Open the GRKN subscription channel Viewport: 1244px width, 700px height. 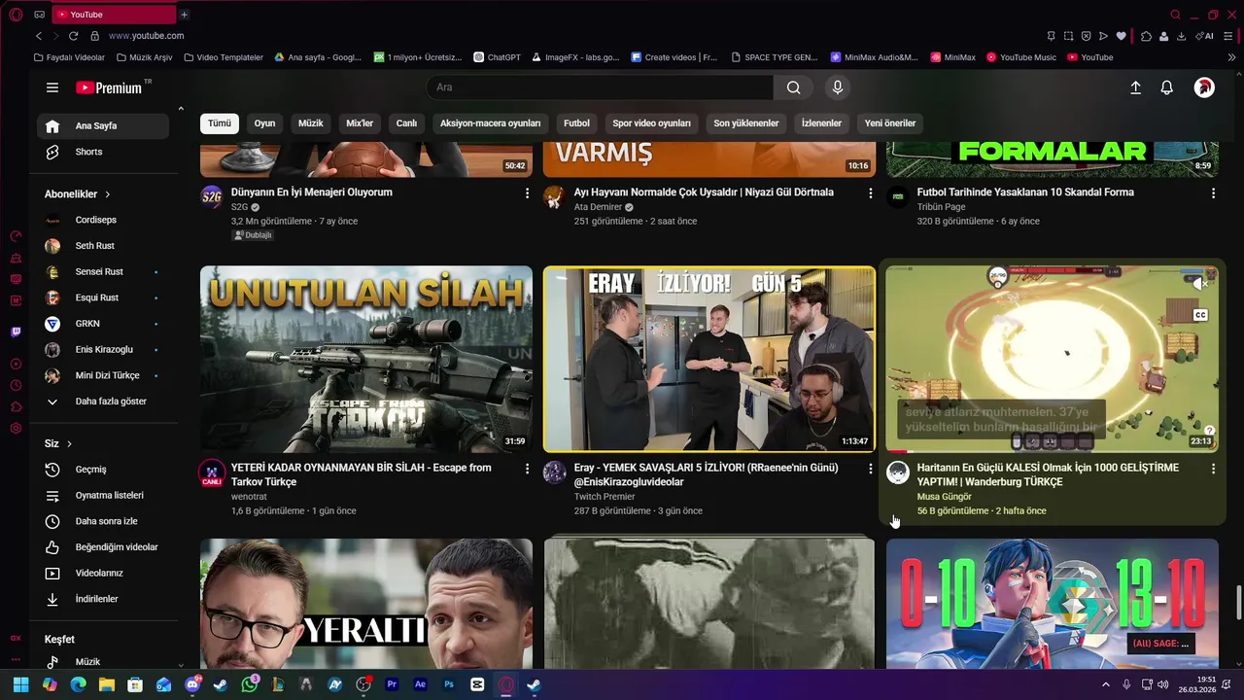[x=103, y=324]
